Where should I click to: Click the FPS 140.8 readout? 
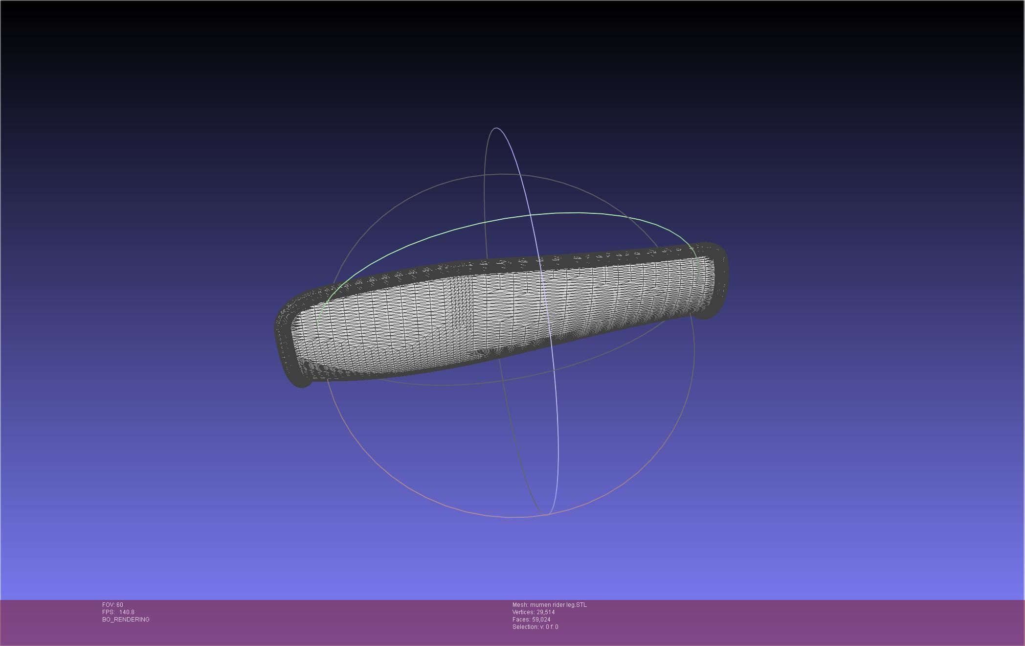click(x=118, y=612)
